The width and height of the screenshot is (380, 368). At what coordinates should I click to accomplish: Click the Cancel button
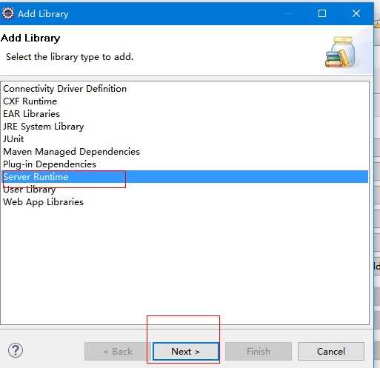pyautogui.click(x=331, y=352)
